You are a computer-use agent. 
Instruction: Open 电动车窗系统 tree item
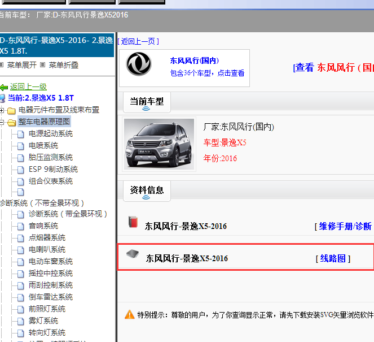pos(51,261)
